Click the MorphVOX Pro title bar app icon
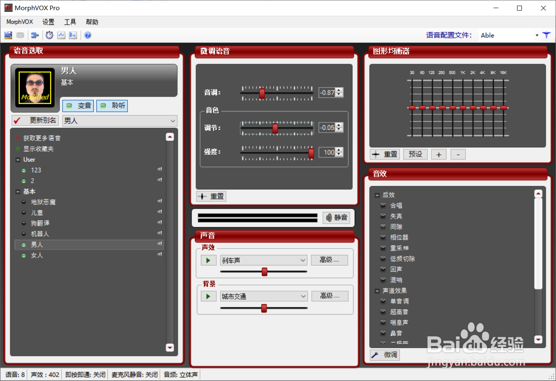 (8, 8)
